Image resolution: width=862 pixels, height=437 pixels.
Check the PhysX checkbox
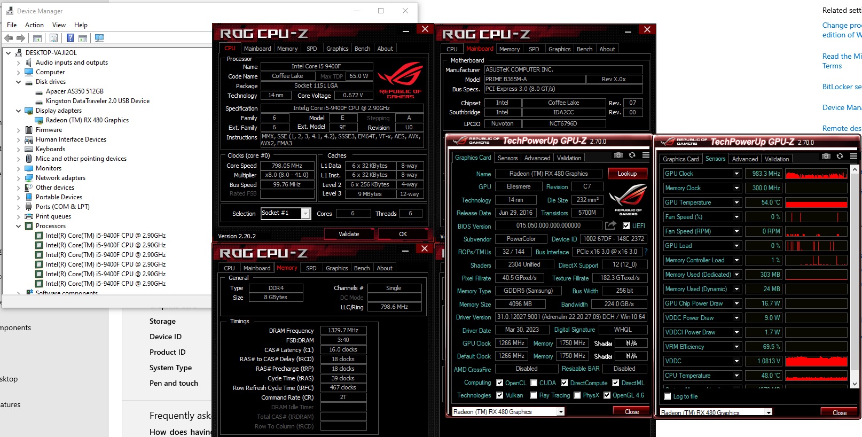coord(577,395)
